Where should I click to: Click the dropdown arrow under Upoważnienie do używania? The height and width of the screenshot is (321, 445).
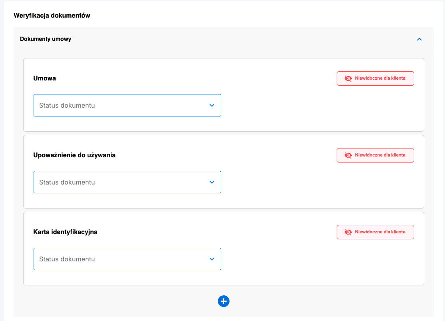(212, 182)
